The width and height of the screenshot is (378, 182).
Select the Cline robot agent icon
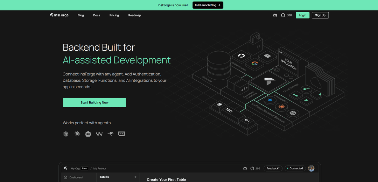88,134
